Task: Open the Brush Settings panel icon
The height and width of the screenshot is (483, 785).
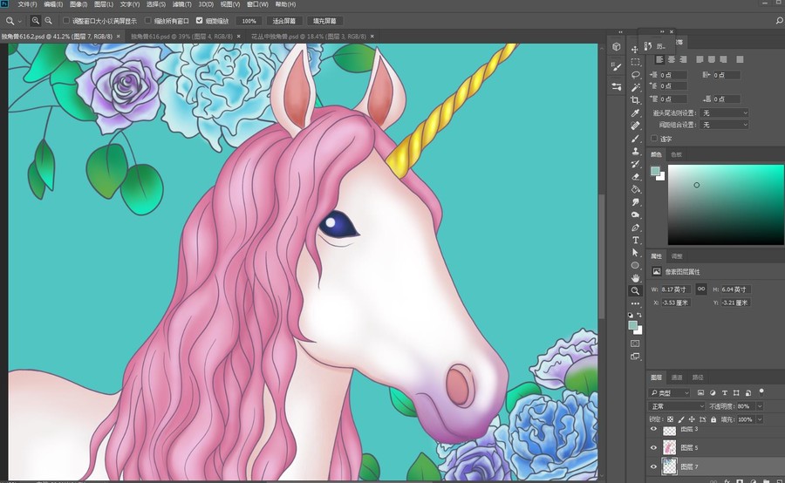Action: pos(617,66)
